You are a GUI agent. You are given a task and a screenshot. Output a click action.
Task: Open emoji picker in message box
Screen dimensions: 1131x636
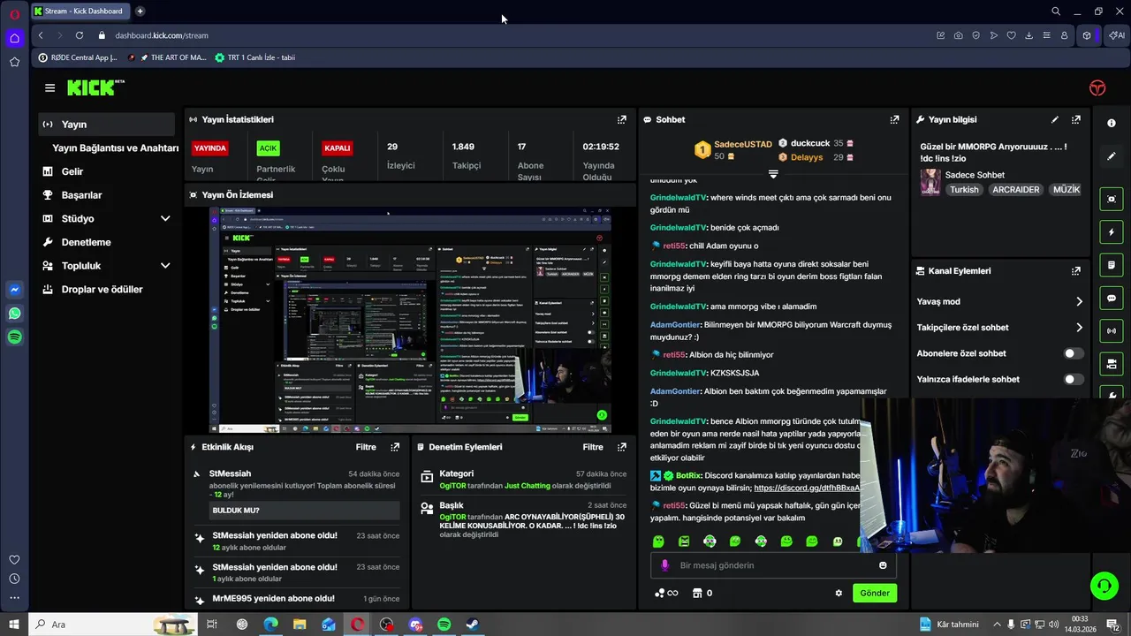(x=883, y=565)
